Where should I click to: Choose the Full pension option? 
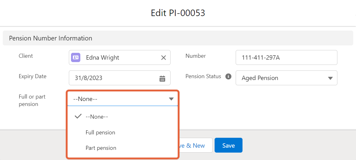[122, 133]
